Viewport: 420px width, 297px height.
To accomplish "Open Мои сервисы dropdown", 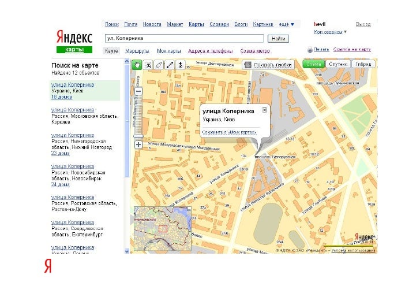I will 330,32.
